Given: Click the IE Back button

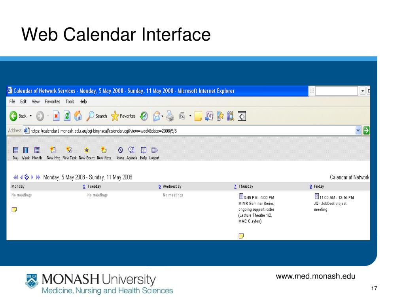Looking at the screenshot, I should click(18, 116).
